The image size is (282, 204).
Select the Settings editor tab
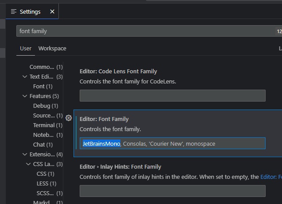tap(32, 11)
